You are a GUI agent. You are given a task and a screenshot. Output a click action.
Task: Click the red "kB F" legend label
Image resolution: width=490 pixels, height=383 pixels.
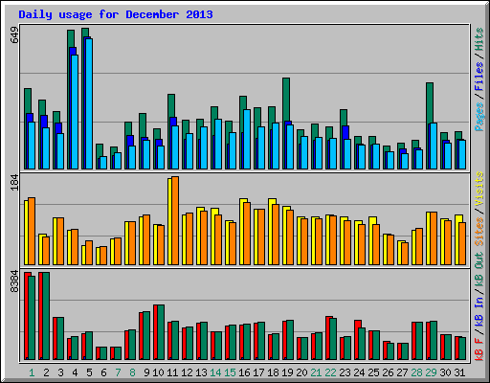point(479,349)
